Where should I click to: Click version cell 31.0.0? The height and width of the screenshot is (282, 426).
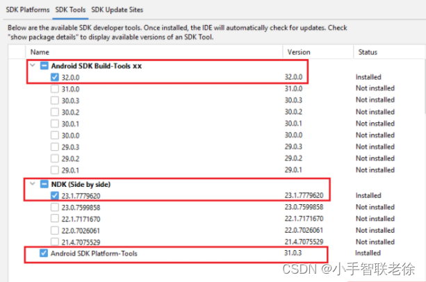pyautogui.click(x=293, y=88)
